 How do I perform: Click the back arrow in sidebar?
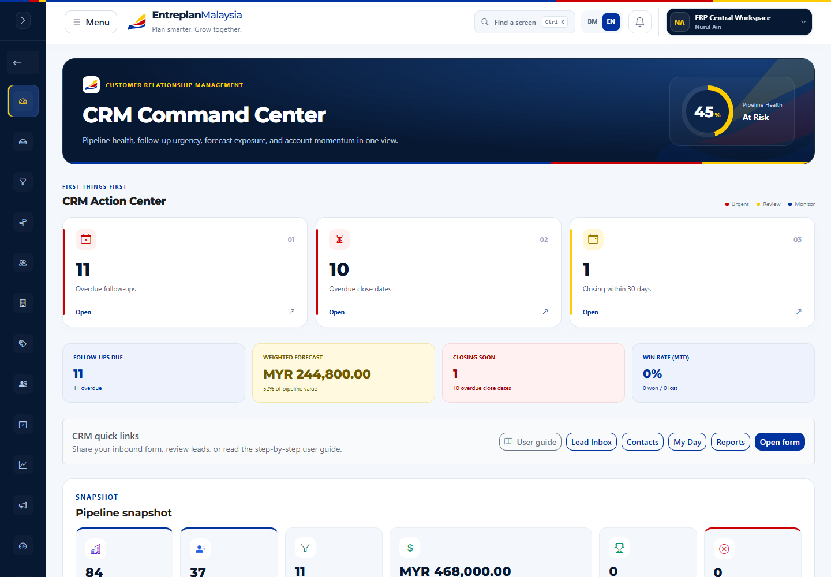point(23,63)
